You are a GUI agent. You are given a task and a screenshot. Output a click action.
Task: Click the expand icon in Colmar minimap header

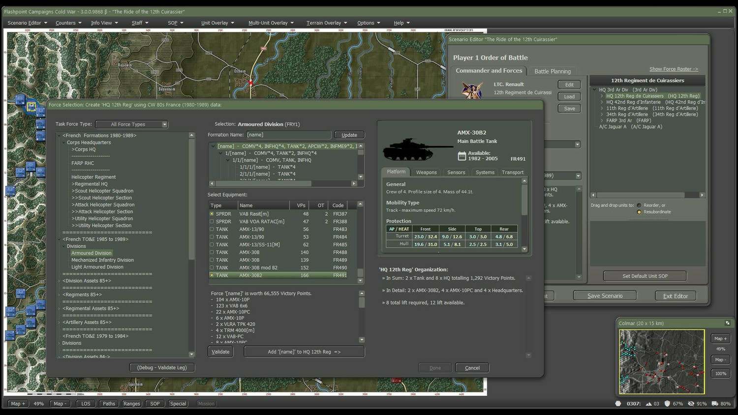(727, 323)
